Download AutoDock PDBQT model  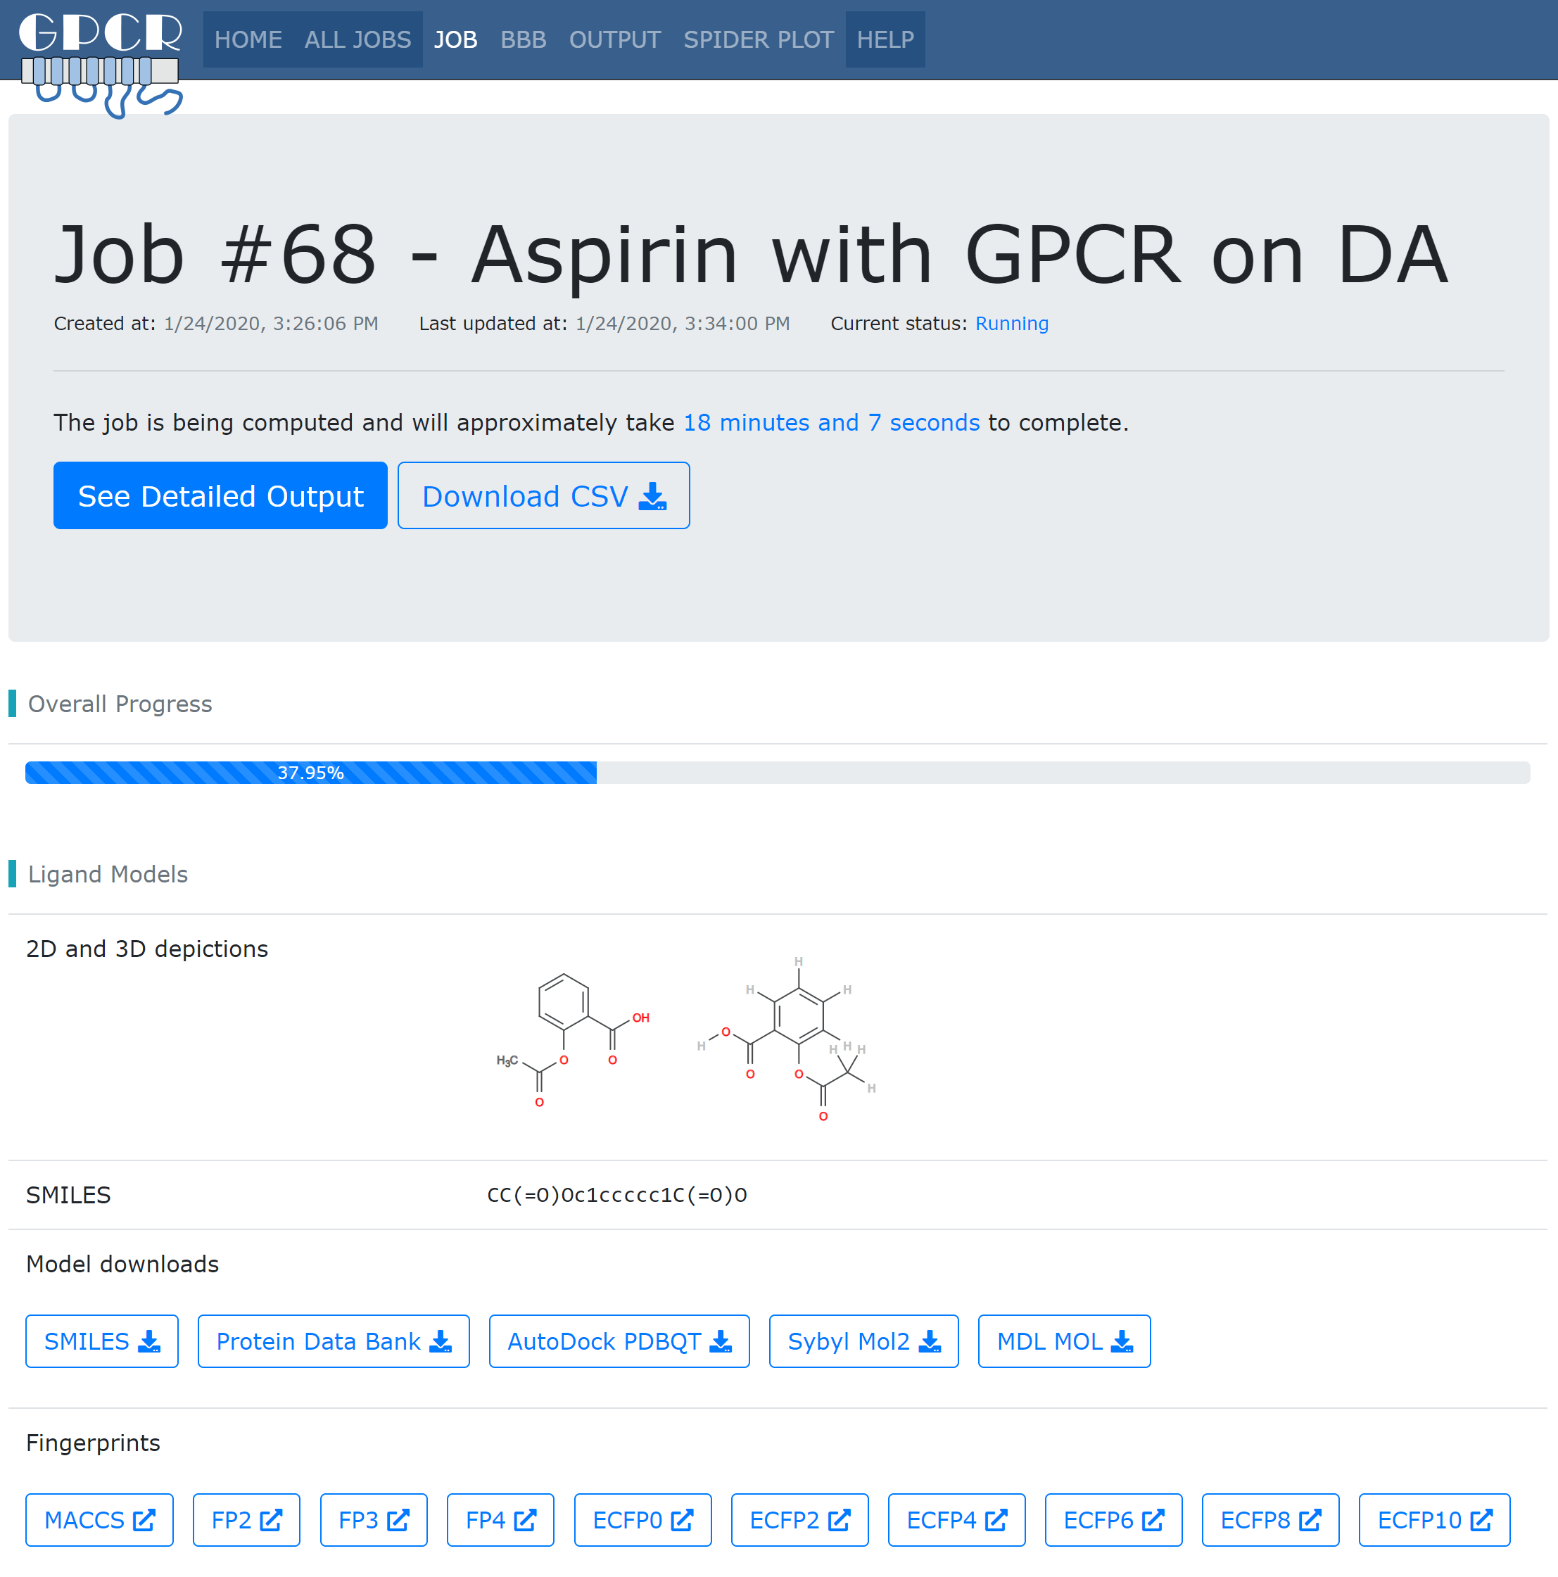619,1341
